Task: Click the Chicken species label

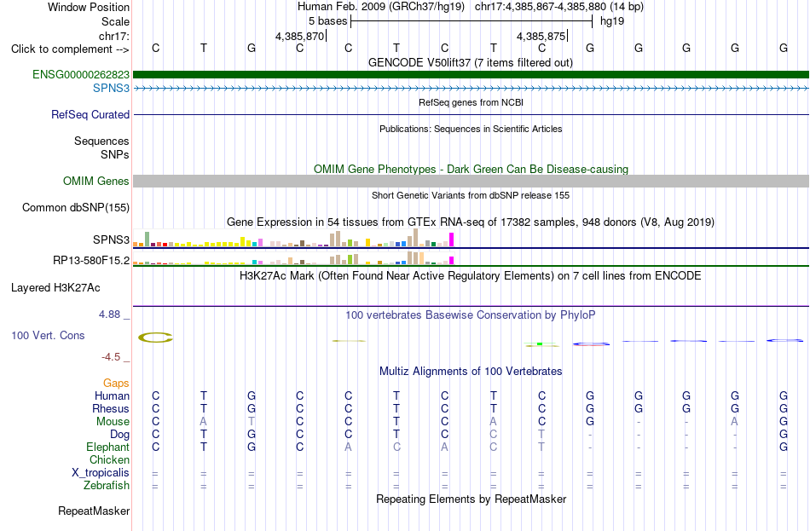Action: click(109, 459)
